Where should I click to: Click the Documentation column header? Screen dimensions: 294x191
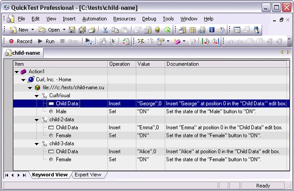click(226, 64)
